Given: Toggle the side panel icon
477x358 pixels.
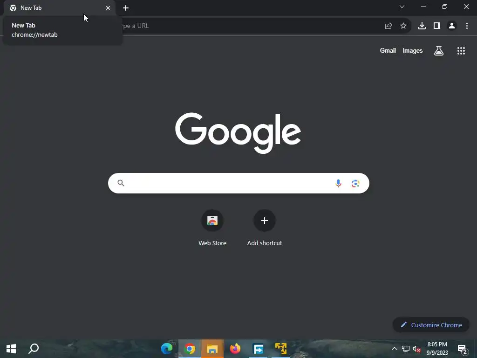Looking at the screenshot, I should pyautogui.click(x=437, y=26).
